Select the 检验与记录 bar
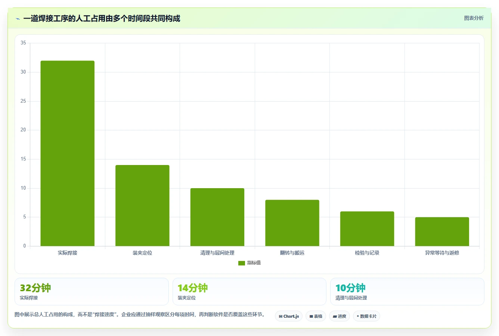 coord(367,228)
